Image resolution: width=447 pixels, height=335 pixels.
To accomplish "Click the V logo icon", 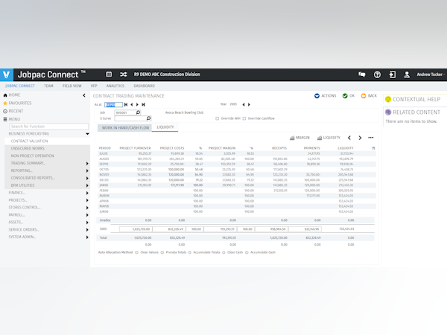I will tap(6, 74).
